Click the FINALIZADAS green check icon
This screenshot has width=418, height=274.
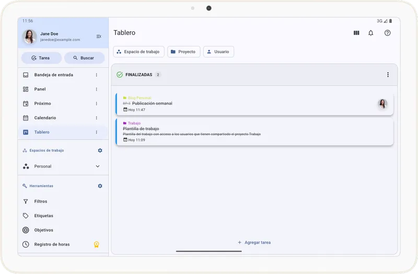(x=120, y=75)
